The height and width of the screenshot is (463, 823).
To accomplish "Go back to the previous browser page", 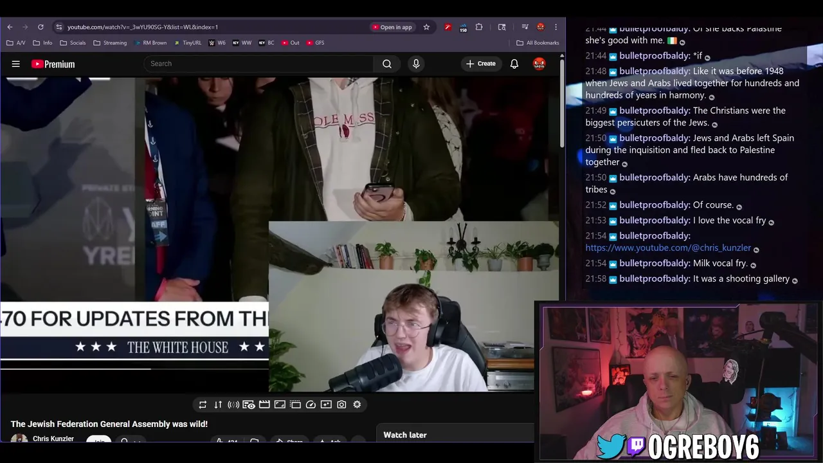I will pos(10,27).
